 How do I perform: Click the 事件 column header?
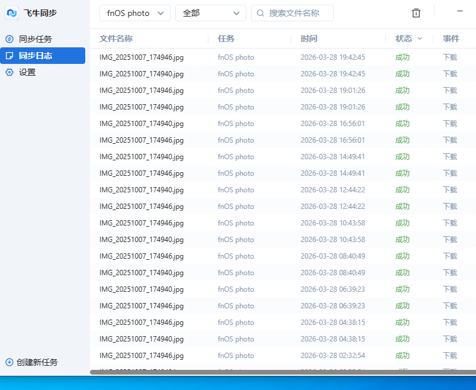[451, 38]
